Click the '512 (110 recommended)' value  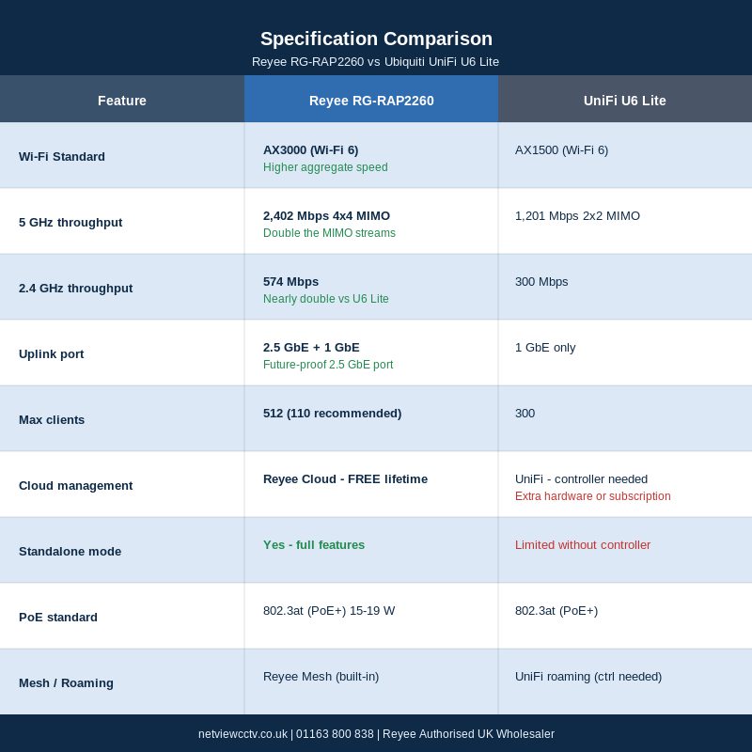tap(333, 413)
